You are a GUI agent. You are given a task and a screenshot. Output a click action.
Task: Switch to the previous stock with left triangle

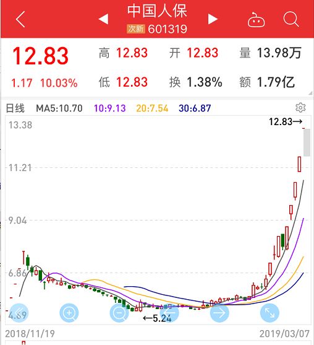pyautogui.click(x=103, y=19)
